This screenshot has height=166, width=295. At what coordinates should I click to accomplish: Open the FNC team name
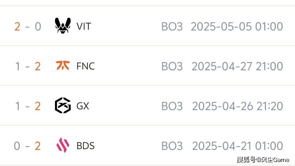(x=86, y=66)
